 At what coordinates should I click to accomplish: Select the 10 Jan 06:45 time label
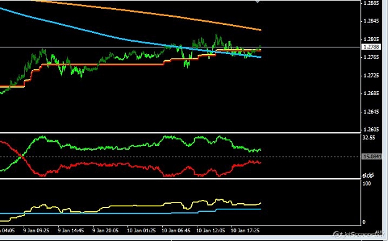(x=176, y=230)
